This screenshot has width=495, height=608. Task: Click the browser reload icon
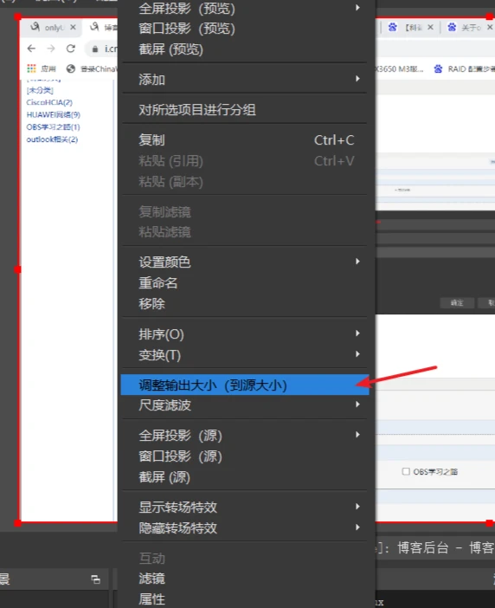(x=70, y=49)
